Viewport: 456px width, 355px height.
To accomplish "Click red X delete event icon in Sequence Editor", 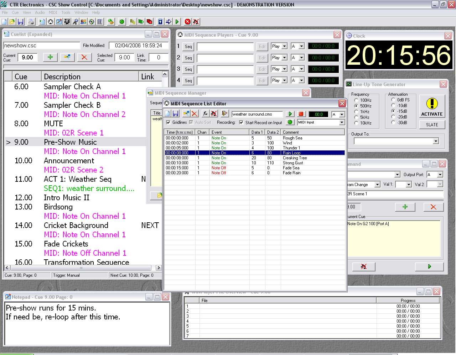I will point(195,113).
